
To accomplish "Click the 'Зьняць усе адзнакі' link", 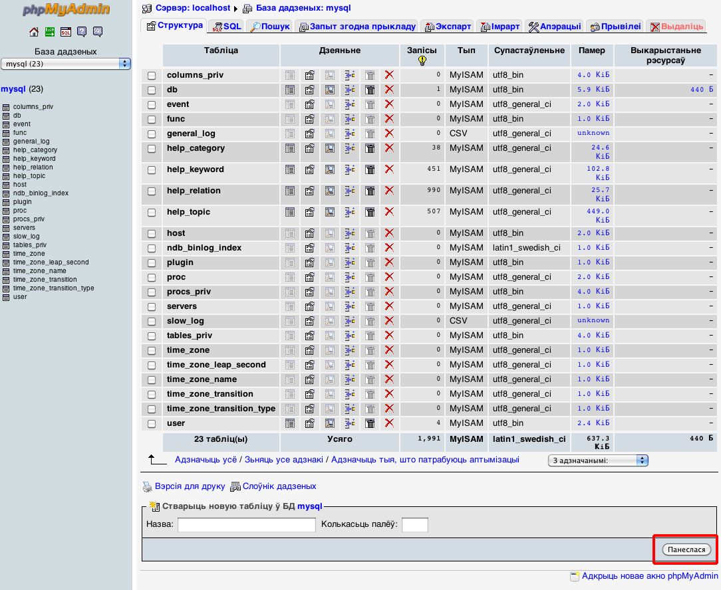I will click(284, 460).
